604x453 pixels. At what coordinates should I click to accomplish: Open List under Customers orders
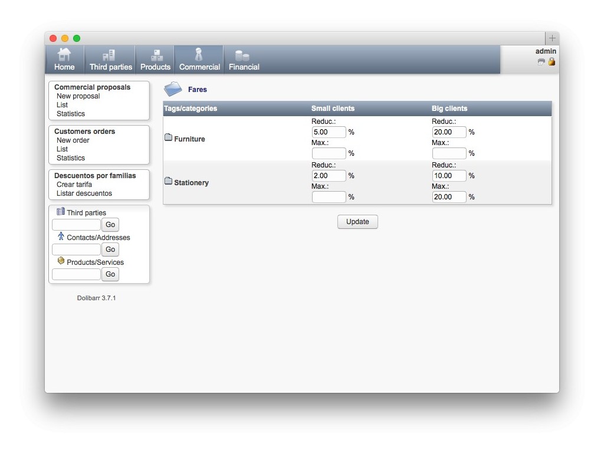coord(62,149)
